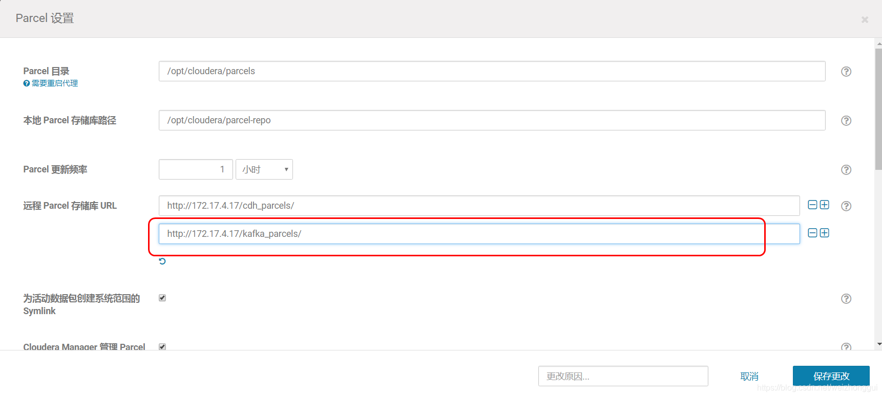The width and height of the screenshot is (882, 397).
Task: Click the kafka_parcels URL field
Action: point(479,234)
